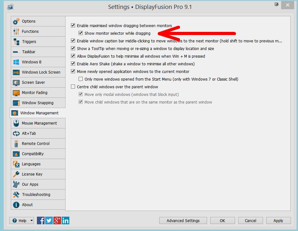Click the DisplayFusion title bar logo
The image size is (298, 231).
10,7
